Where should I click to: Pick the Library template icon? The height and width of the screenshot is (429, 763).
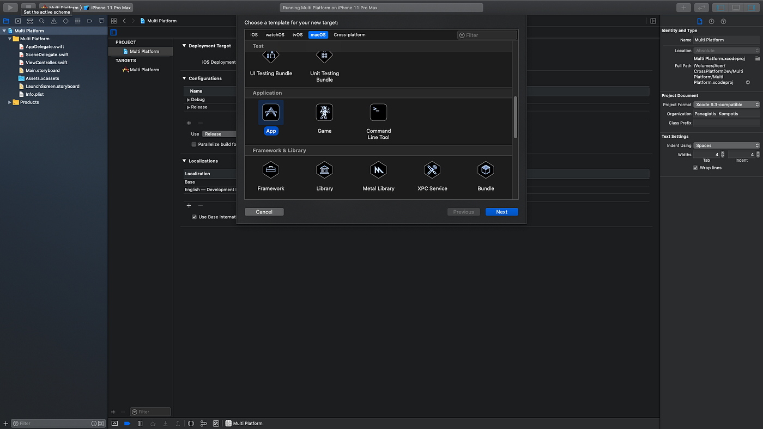tap(324, 170)
